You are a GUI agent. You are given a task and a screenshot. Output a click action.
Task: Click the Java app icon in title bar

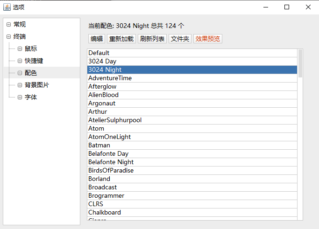pyautogui.click(x=7, y=7)
